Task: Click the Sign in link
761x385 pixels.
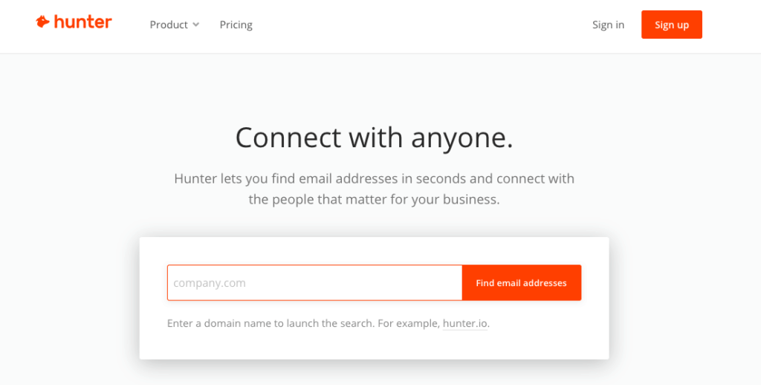Action: click(608, 25)
